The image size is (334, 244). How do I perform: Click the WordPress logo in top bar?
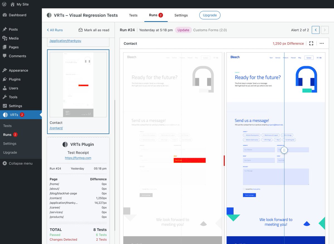(x=4, y=4)
